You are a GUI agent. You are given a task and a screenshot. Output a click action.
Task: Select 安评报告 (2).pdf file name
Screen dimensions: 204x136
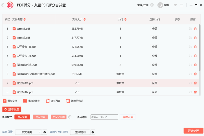(26, 56)
